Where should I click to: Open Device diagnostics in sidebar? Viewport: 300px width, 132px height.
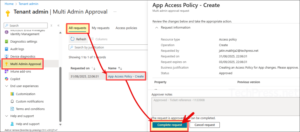pyautogui.click(x=23, y=56)
